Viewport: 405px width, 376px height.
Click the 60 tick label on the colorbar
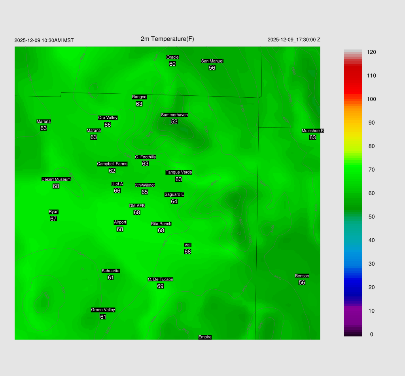coord(371,193)
